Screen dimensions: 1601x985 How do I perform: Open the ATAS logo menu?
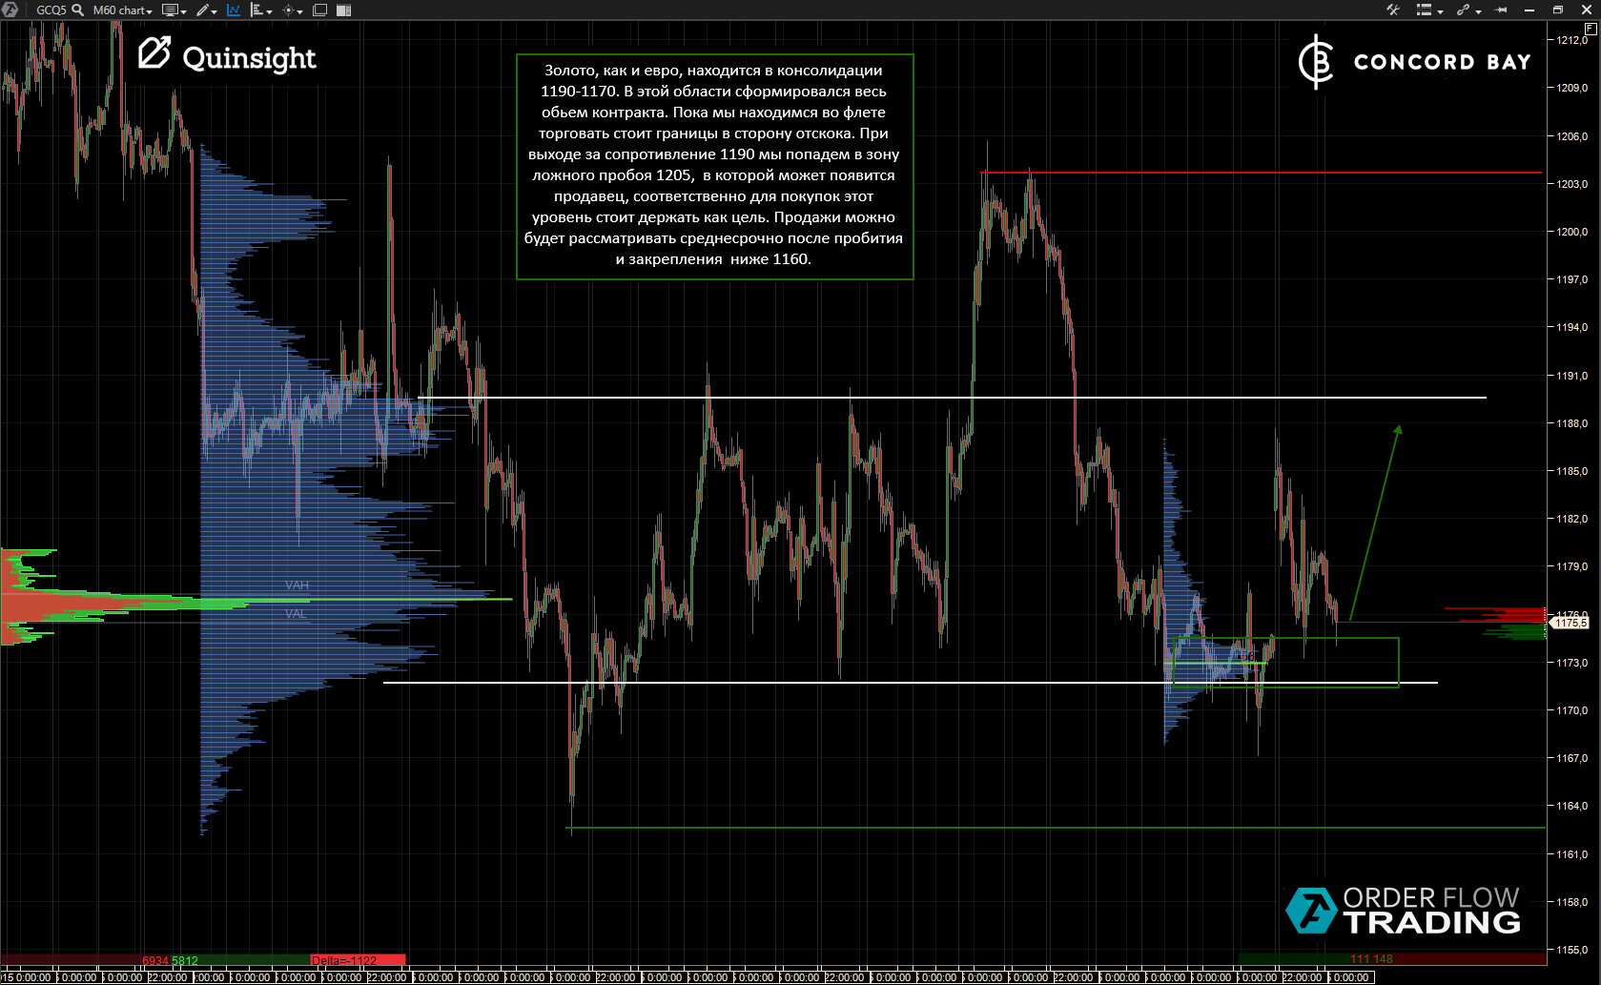pyautogui.click(x=10, y=10)
